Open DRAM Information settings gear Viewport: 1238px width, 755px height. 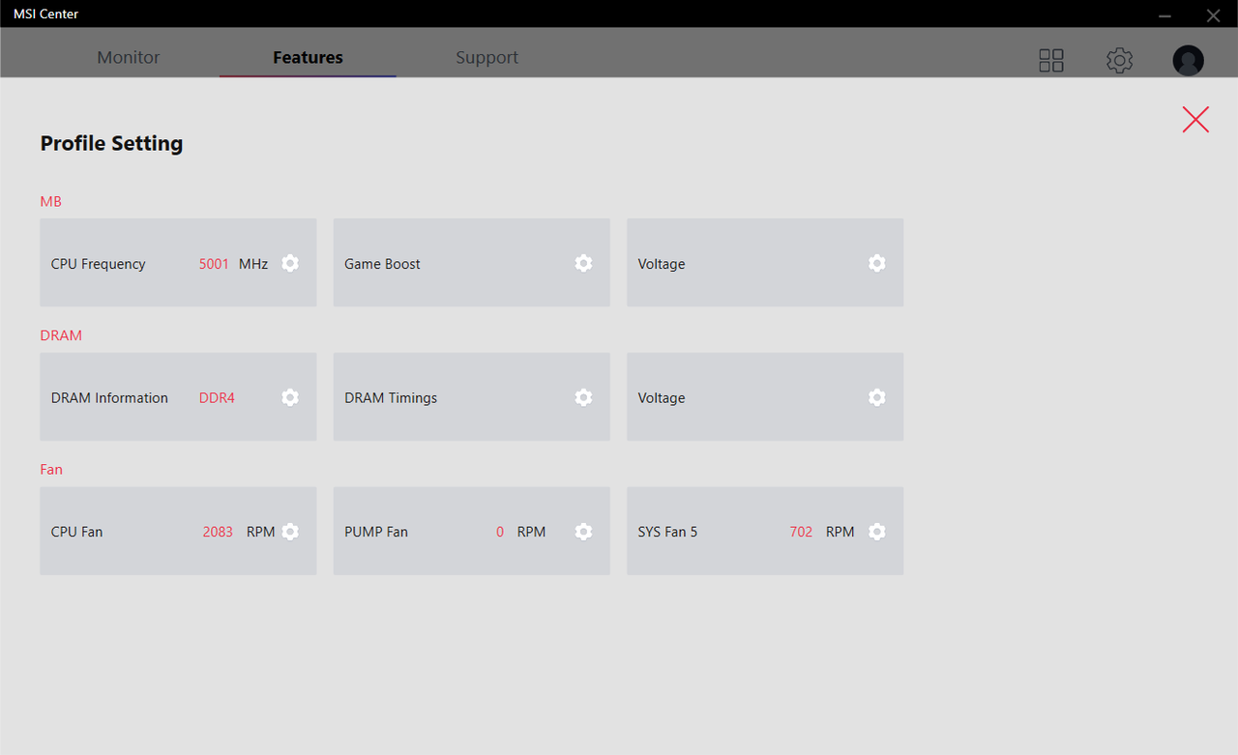(290, 397)
